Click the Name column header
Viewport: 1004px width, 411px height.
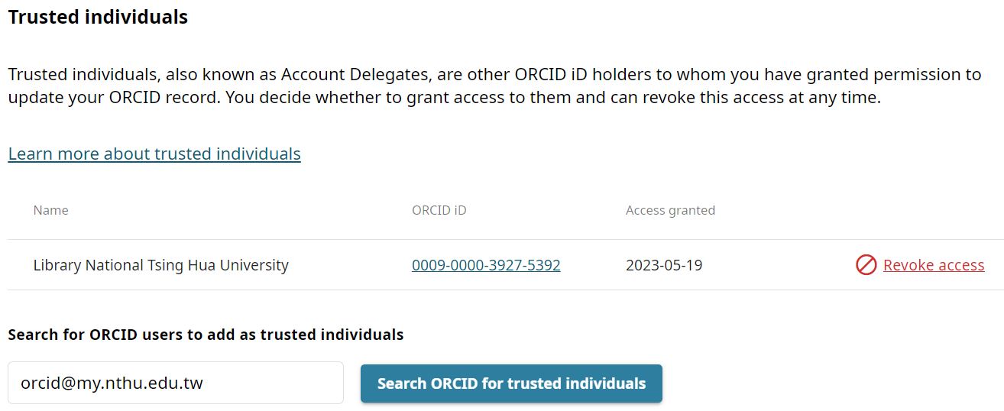pos(50,210)
